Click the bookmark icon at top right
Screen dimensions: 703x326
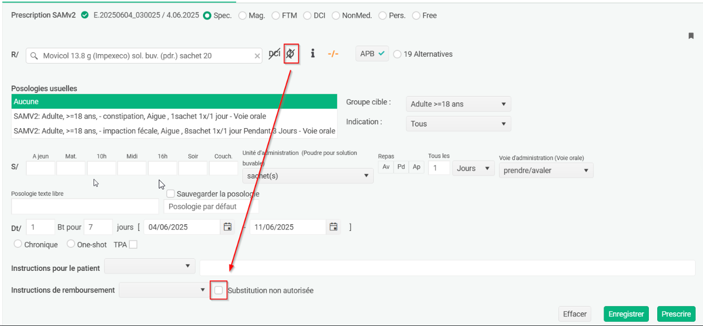pos(691,36)
